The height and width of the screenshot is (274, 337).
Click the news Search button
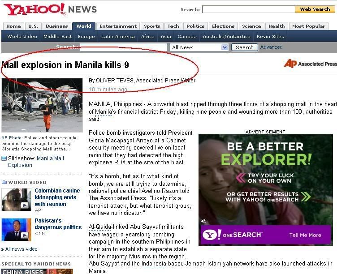click(245, 47)
